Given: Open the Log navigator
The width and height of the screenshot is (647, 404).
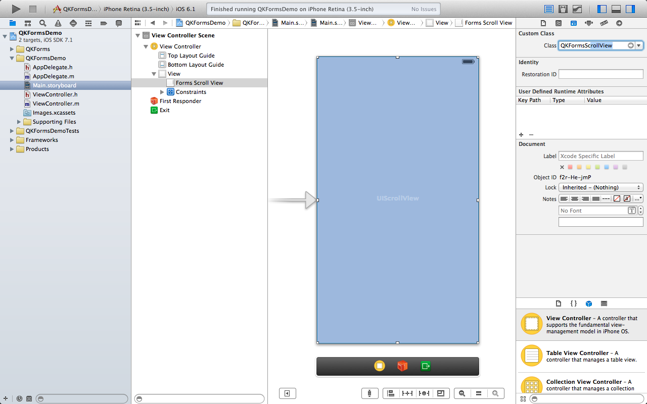Looking at the screenshot, I should click(119, 23).
